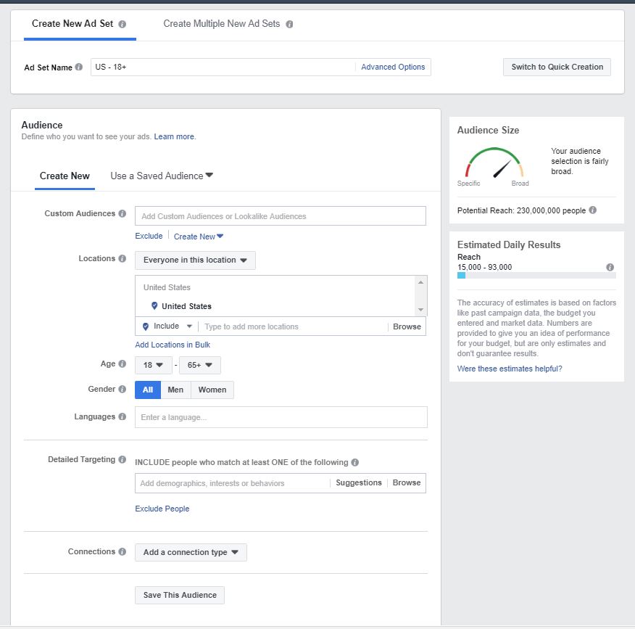Click info icon beside Create New Ad Set
This screenshot has width=635, height=629.
tap(122, 25)
